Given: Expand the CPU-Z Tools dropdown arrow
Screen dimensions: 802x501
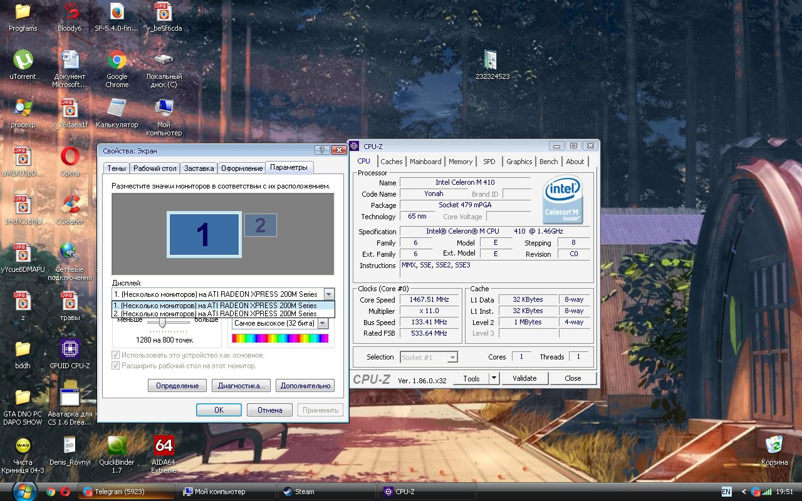Looking at the screenshot, I should point(494,378).
